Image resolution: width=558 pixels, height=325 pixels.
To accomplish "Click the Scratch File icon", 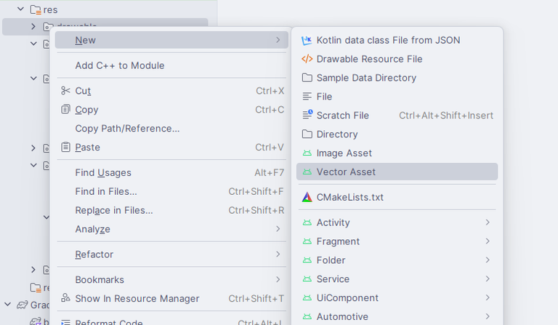I will [x=307, y=115].
